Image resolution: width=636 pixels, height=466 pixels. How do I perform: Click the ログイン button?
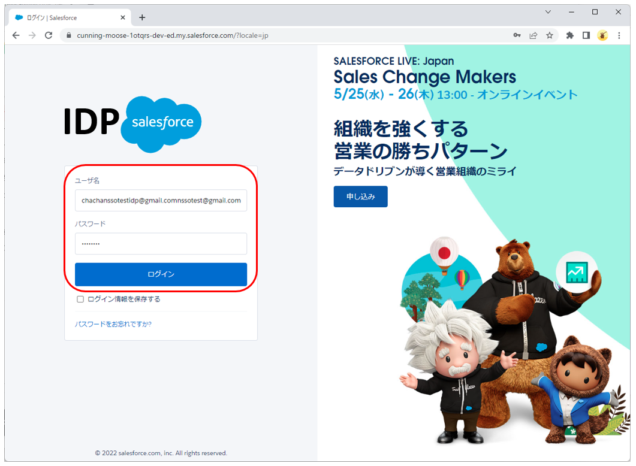[x=161, y=274]
